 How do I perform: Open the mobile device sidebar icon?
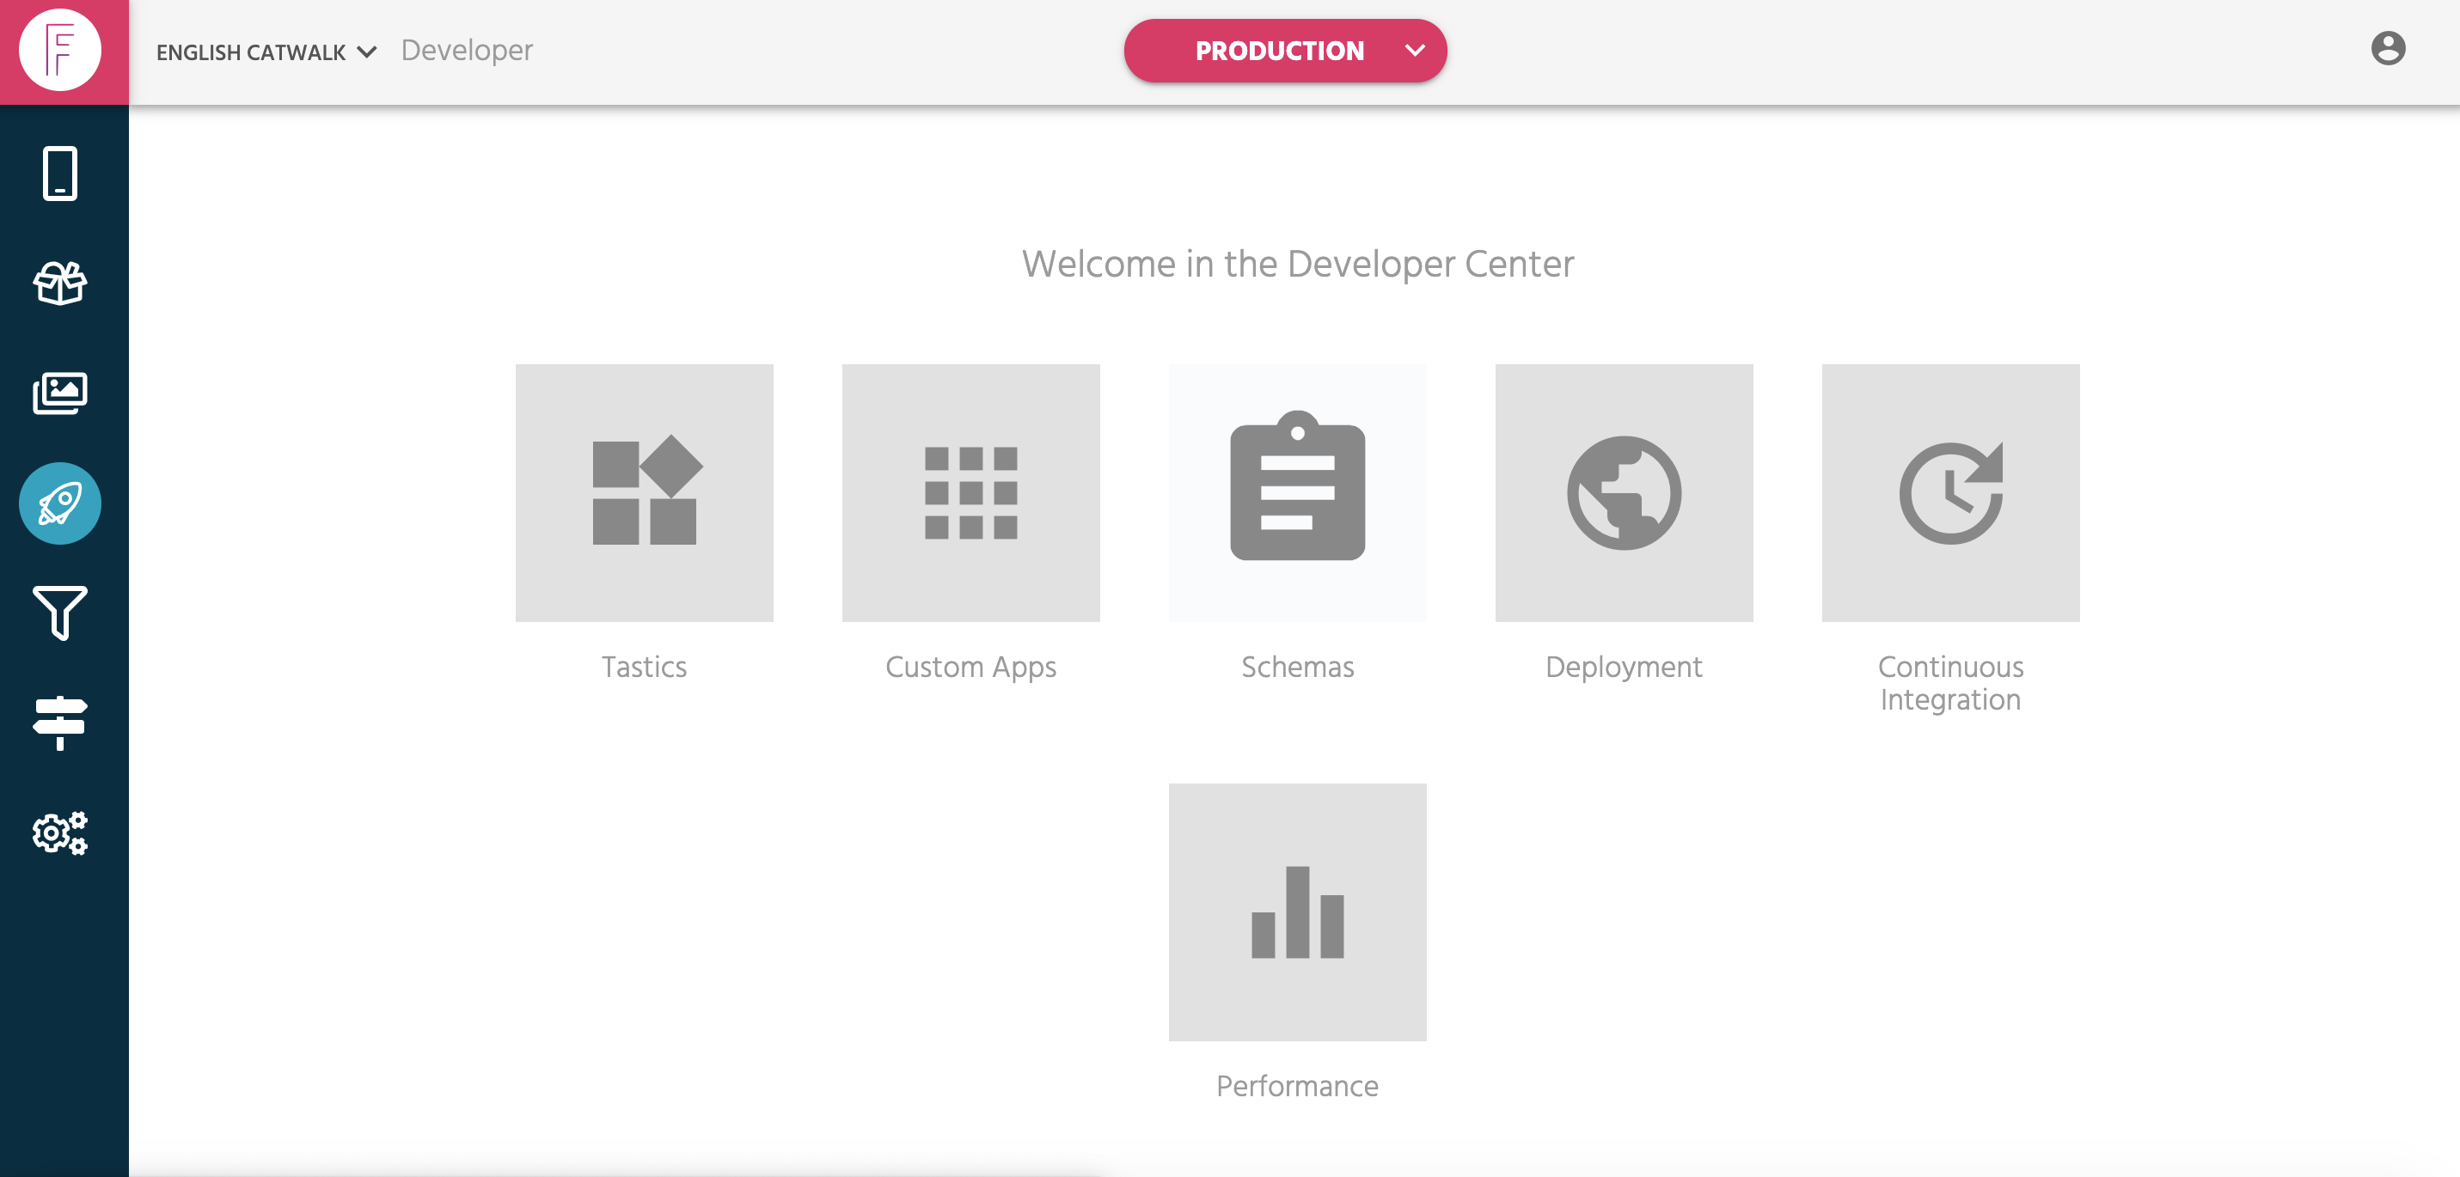coord(60,173)
